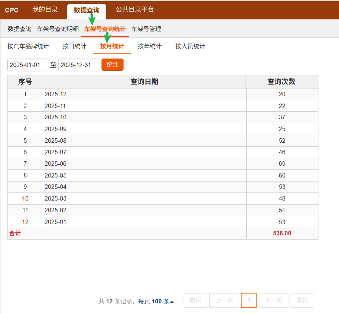Switch to 按人员统计 tab
Viewport: 339px width, 314px height.
coord(190,46)
